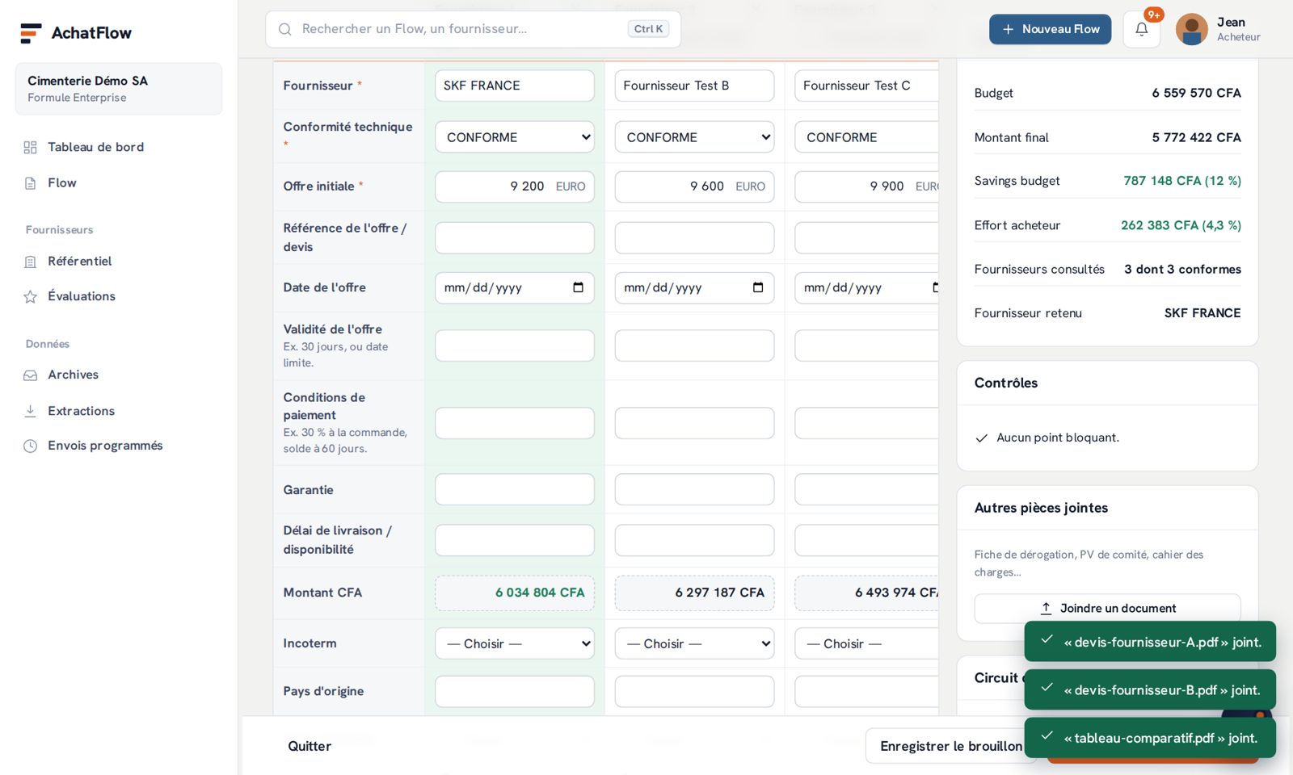Click the AchatFlow logo icon

tap(31, 33)
